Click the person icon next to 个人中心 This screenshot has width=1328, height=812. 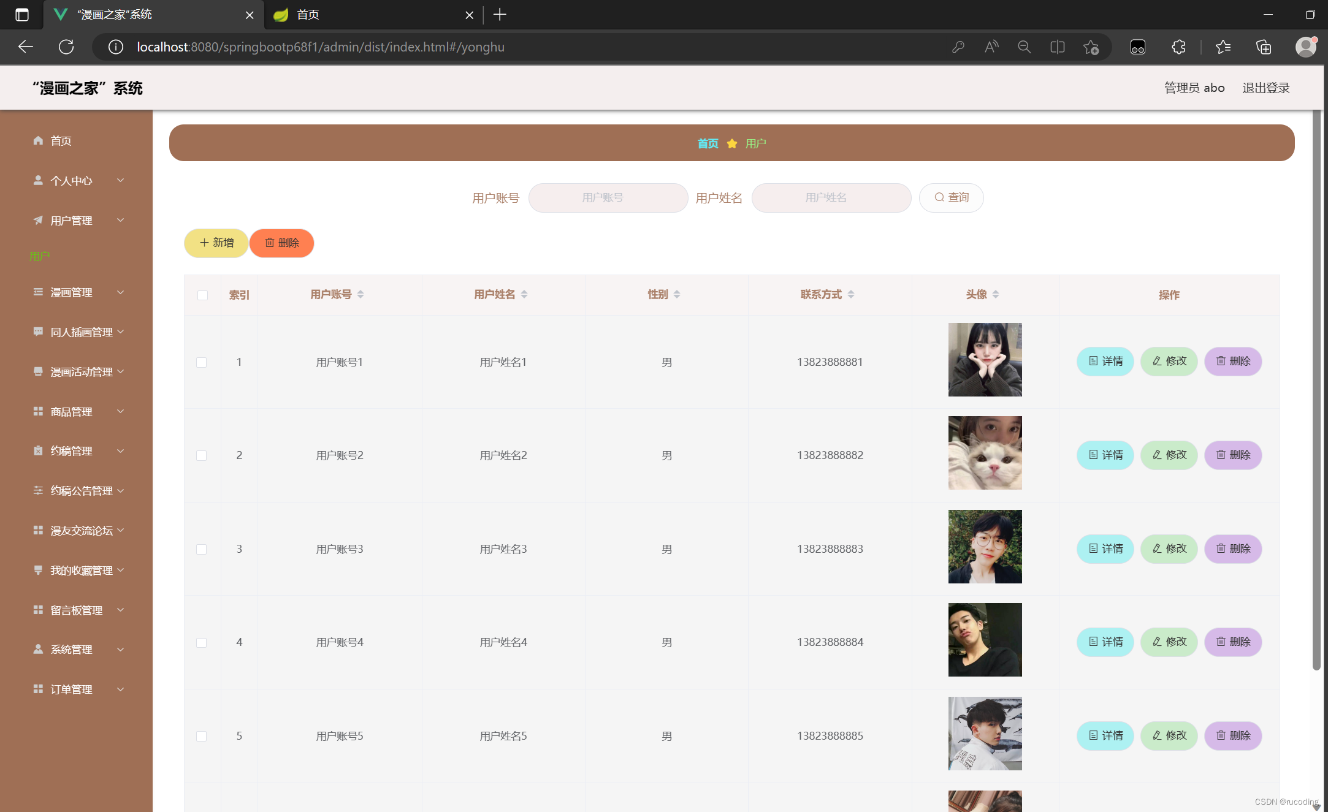(x=38, y=180)
